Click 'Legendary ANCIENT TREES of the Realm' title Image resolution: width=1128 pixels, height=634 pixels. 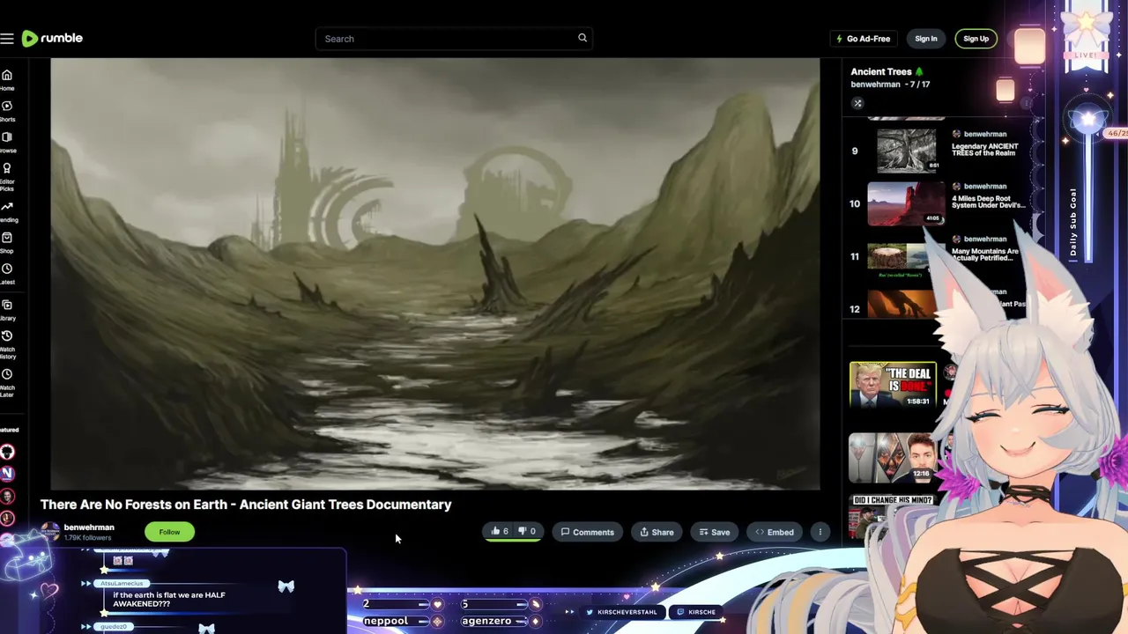point(984,150)
